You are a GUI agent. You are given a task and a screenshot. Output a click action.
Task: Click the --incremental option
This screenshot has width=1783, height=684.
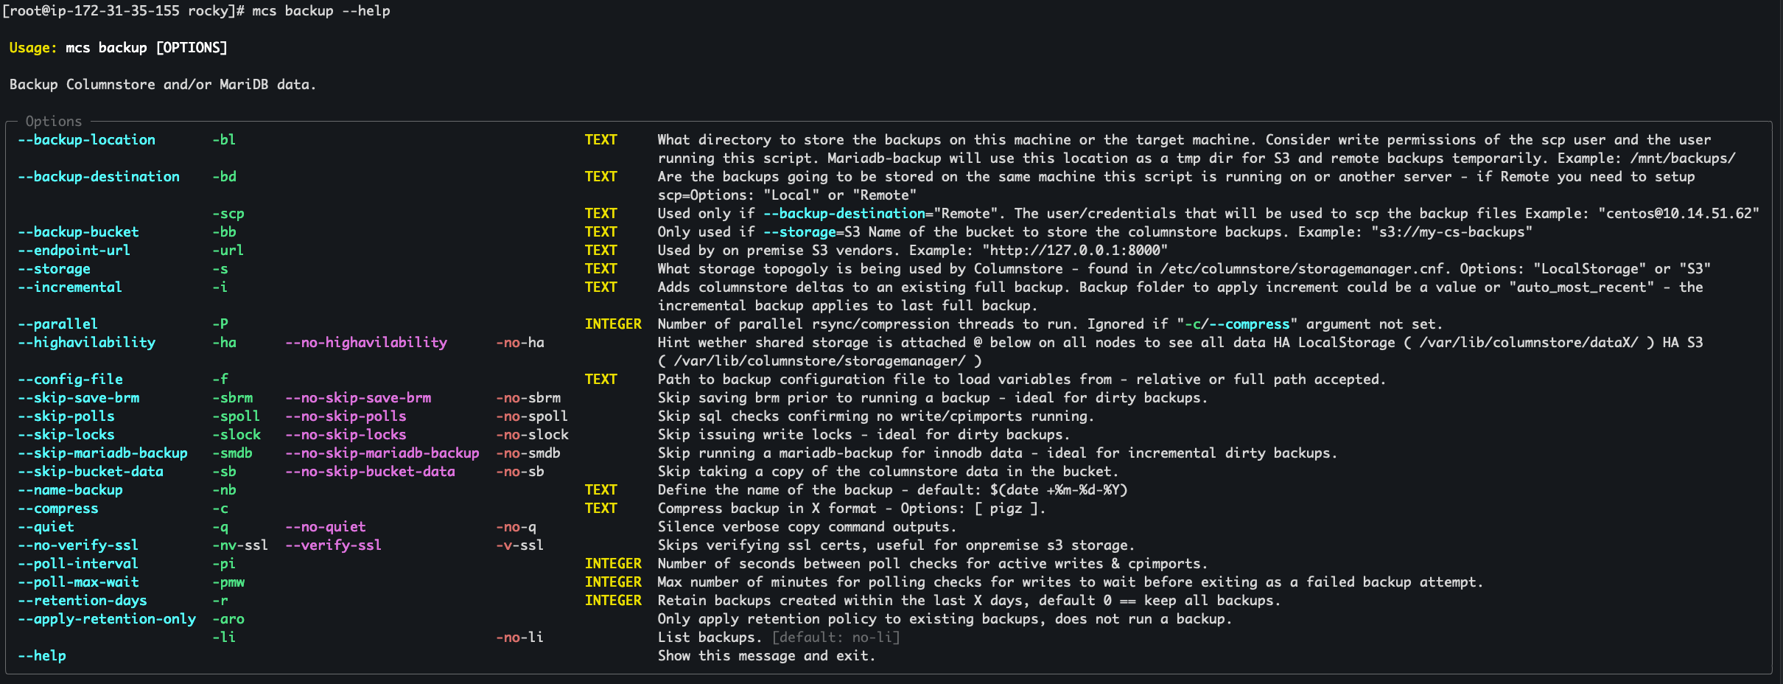[x=70, y=287]
